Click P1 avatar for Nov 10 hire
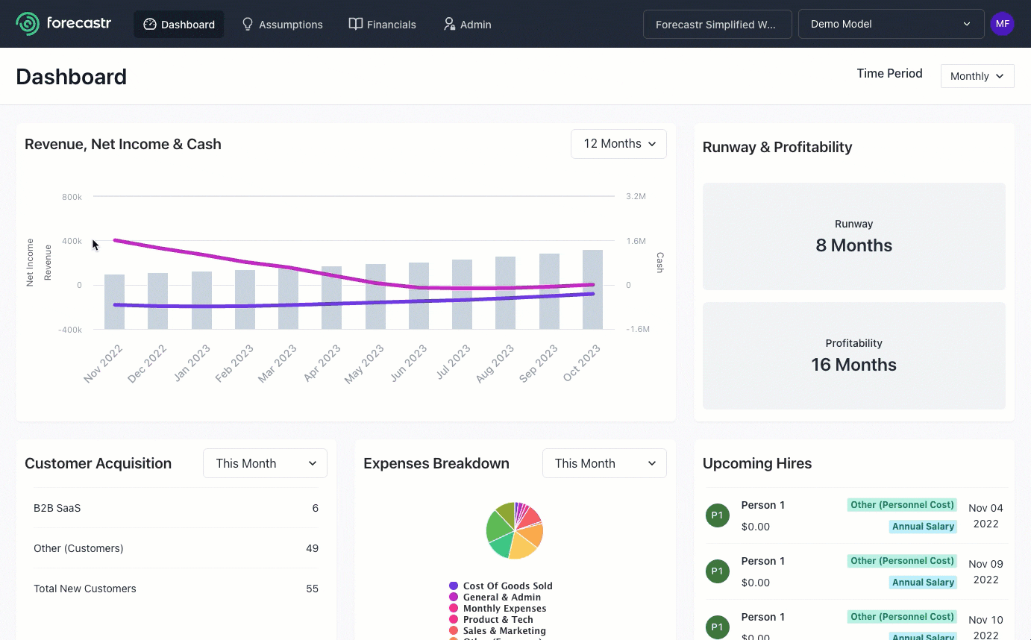 pyautogui.click(x=718, y=627)
